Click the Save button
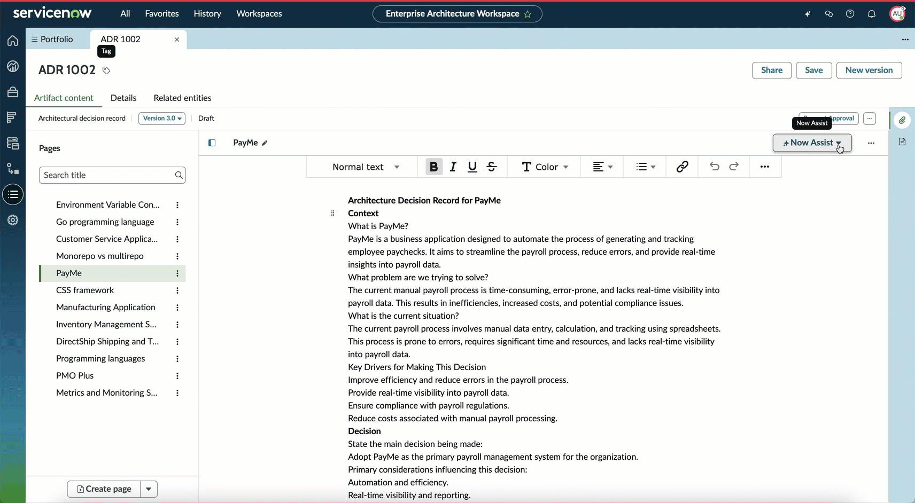The image size is (915, 503). pos(814,70)
